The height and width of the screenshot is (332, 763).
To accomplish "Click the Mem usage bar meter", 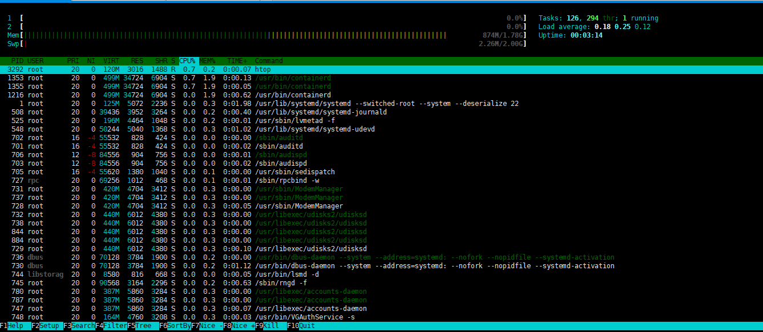I will coord(267,35).
